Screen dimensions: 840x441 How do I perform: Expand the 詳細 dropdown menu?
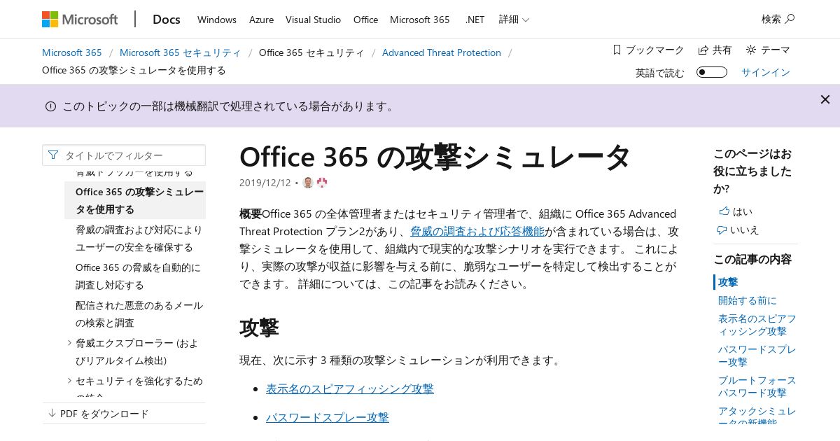514,20
